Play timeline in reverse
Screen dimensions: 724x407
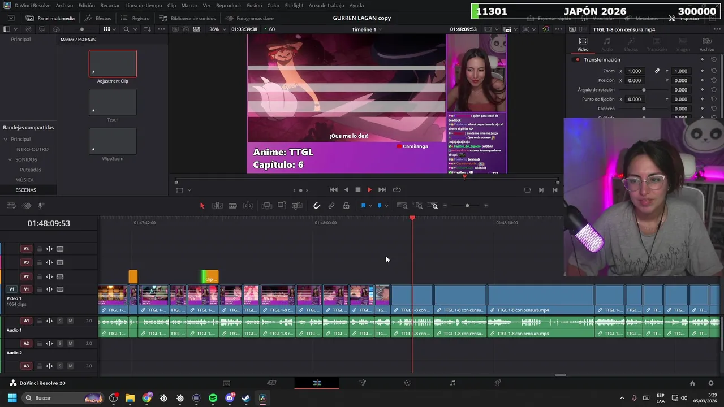(x=346, y=190)
